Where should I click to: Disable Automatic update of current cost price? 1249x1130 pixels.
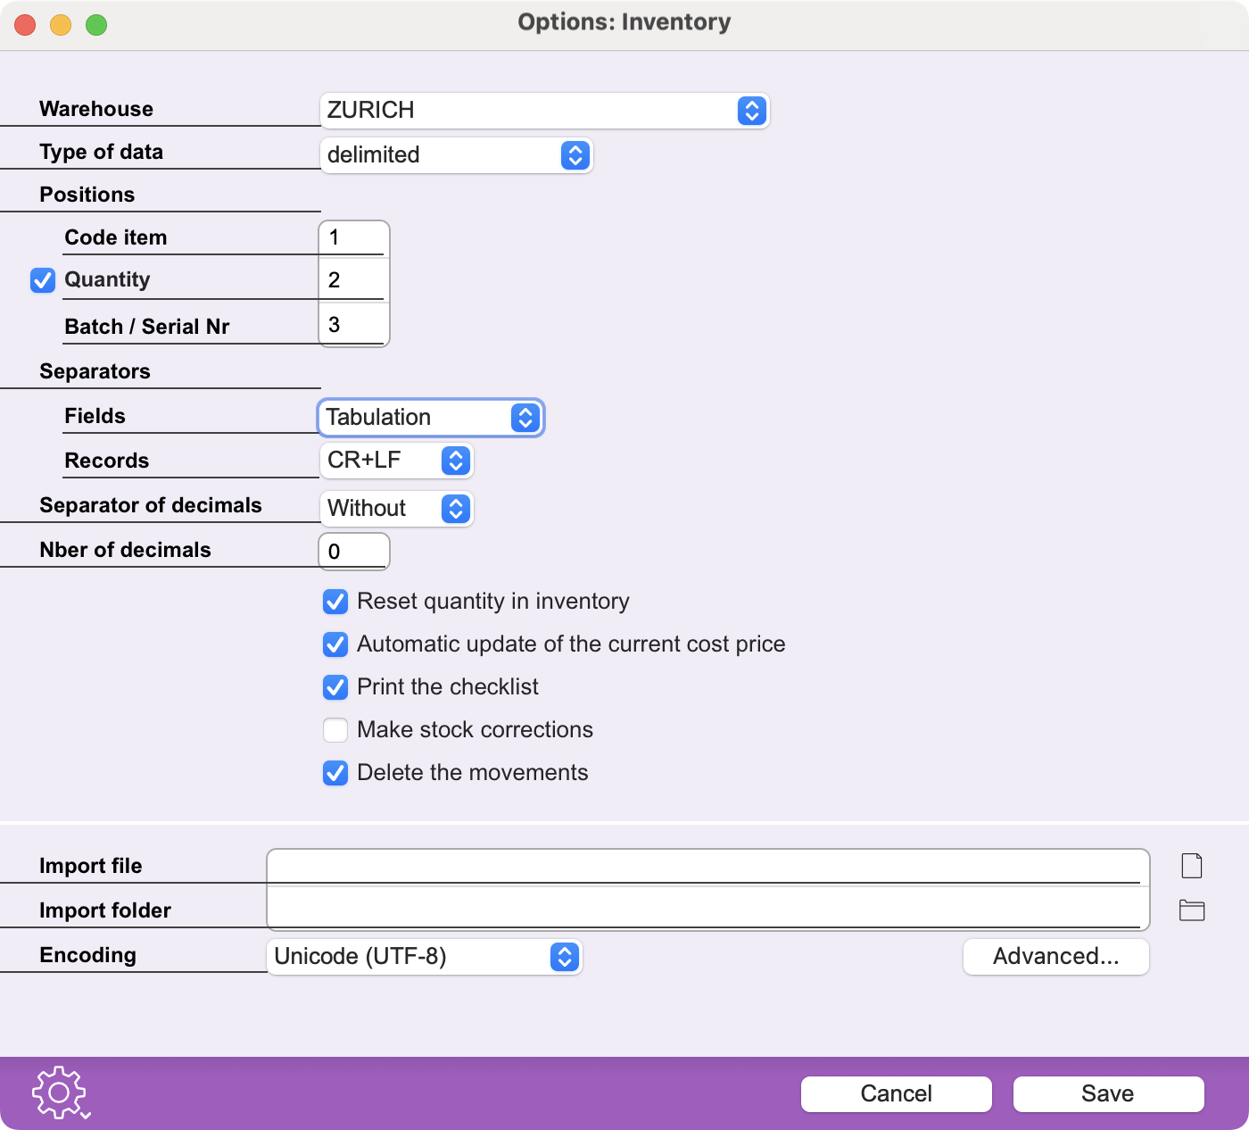(335, 644)
